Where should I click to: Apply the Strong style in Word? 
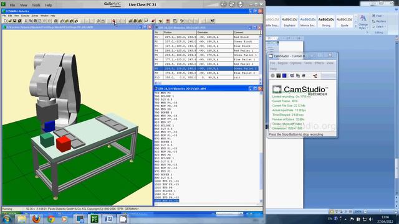pyautogui.click(x=326, y=22)
